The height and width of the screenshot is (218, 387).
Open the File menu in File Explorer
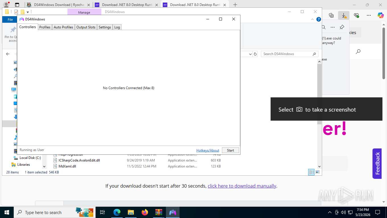click(x=10, y=20)
